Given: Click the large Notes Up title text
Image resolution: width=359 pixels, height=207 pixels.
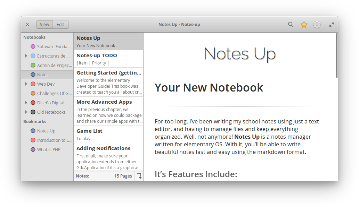Looking at the screenshot, I should [x=240, y=54].
